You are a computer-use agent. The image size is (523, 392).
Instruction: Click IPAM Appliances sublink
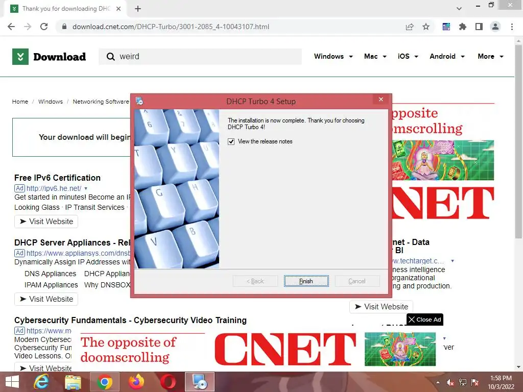51,285
